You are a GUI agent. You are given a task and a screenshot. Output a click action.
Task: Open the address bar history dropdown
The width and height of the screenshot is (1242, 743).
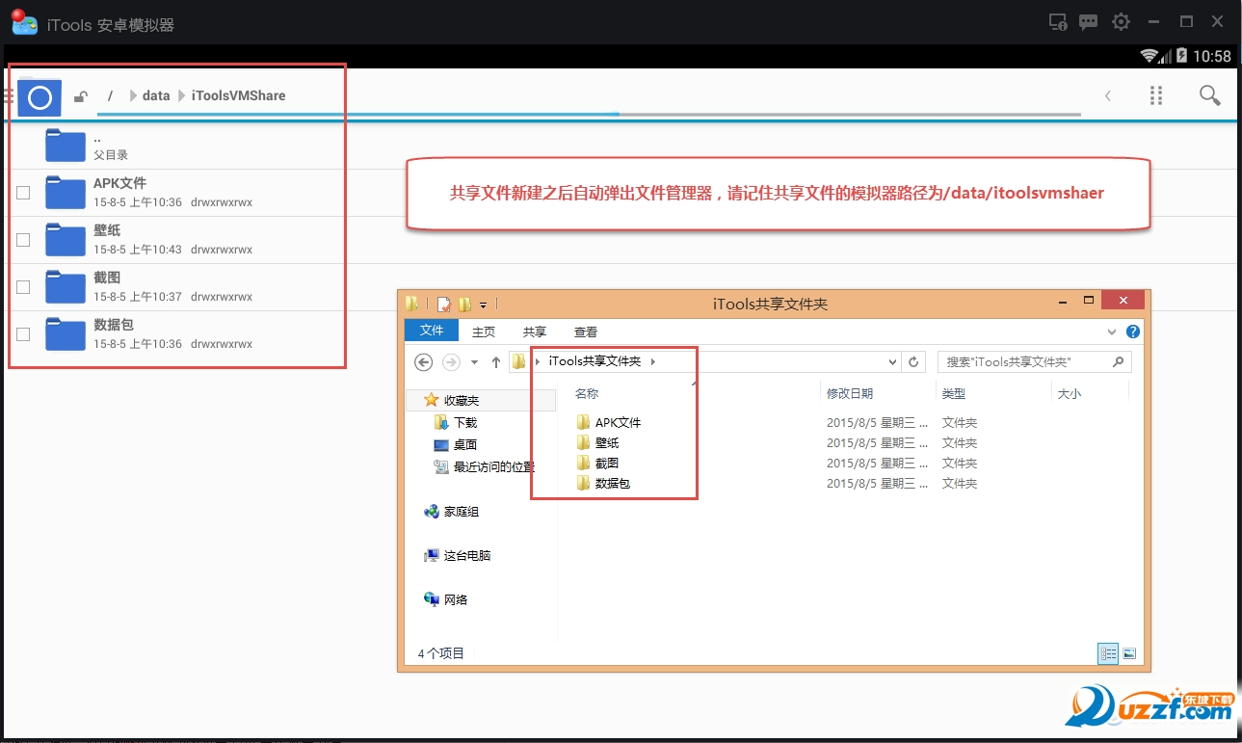point(892,362)
